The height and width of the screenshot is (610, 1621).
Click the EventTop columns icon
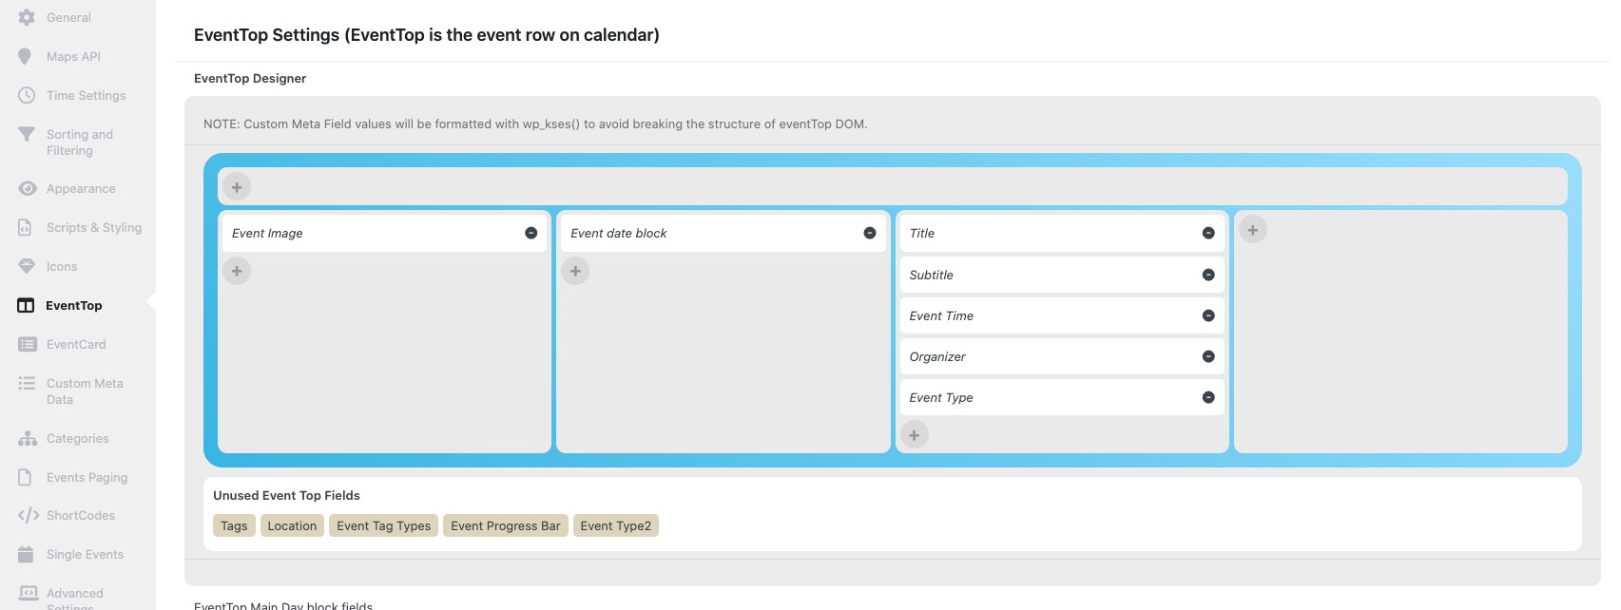pos(26,305)
